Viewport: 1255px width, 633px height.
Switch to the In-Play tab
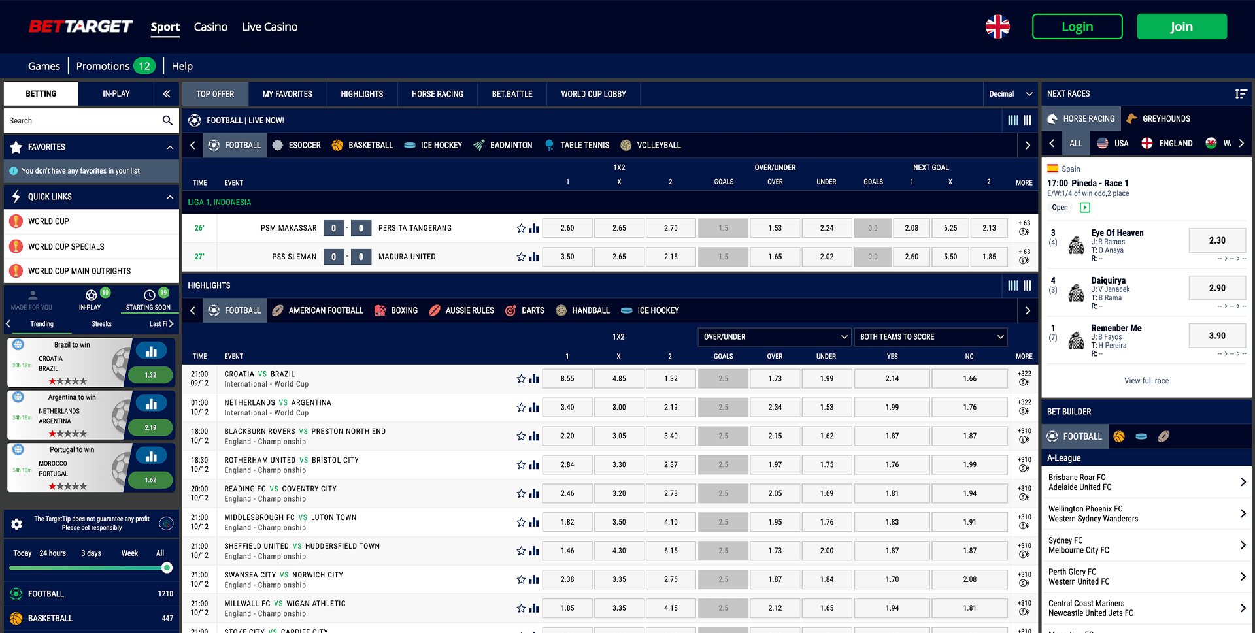click(116, 94)
